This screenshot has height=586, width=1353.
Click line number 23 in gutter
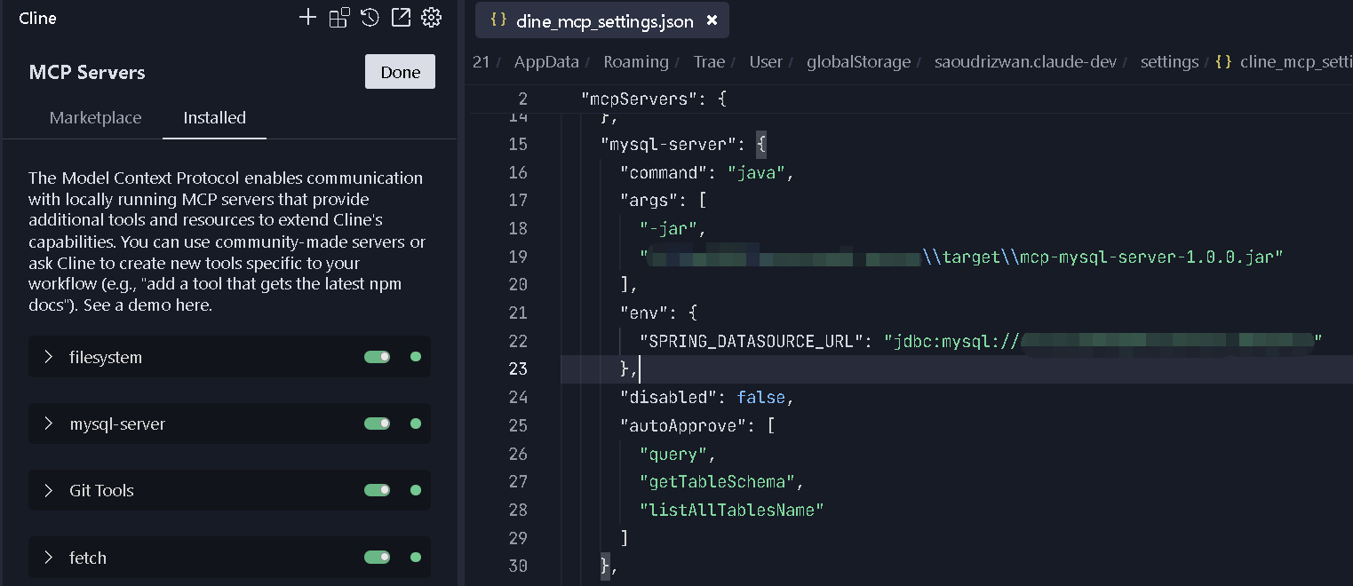click(x=518, y=368)
